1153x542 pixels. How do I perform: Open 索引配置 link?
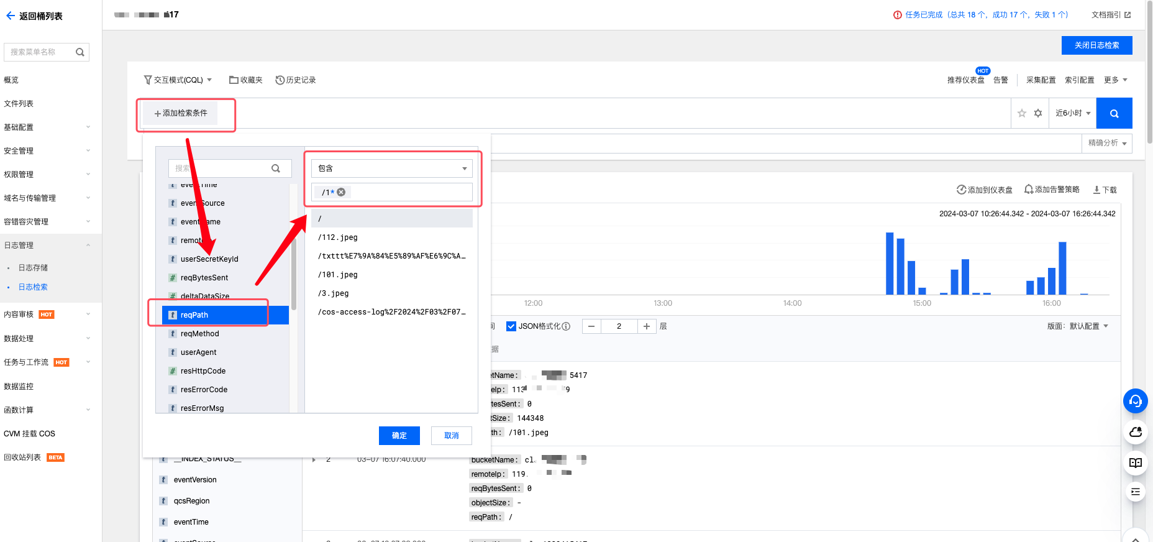pyautogui.click(x=1080, y=80)
